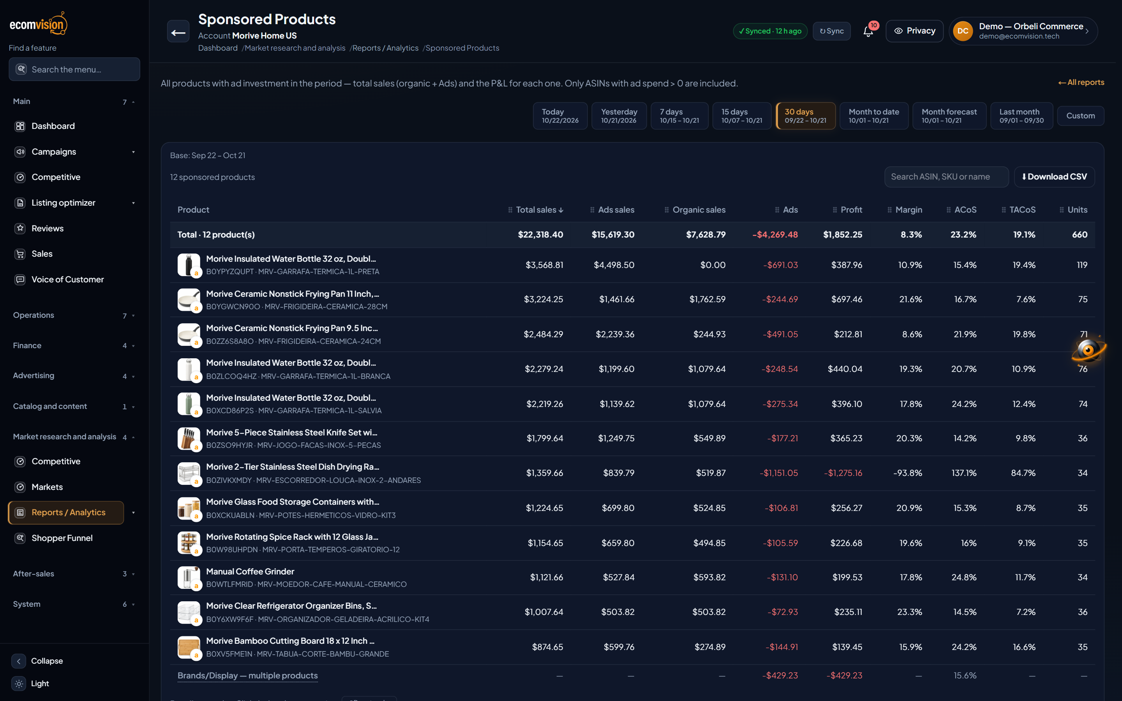Click the Collapse sidebar chevron icon
This screenshot has width=1122, height=701.
19,660
